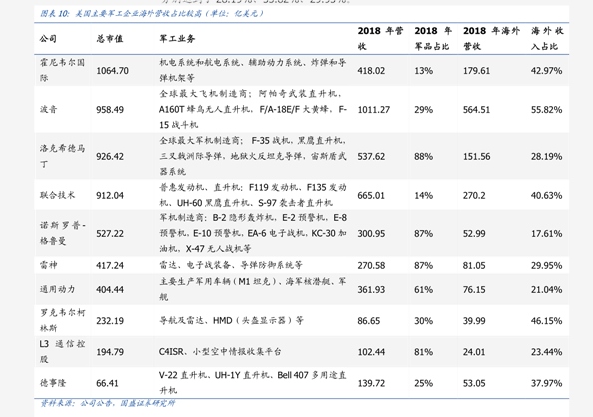593x417 pixels.
Task: Click the 德事隆 overseas share 37.97%
Action: coord(546,383)
